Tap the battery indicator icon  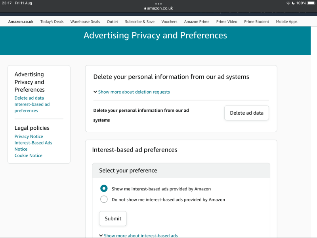point(311,3)
